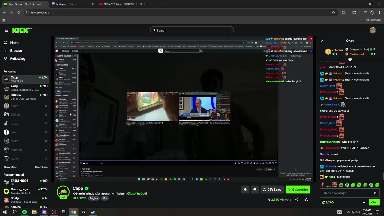Image resolution: width=384 pixels, height=216 pixels.
Task: Go back in browser history
Action: [4, 13]
